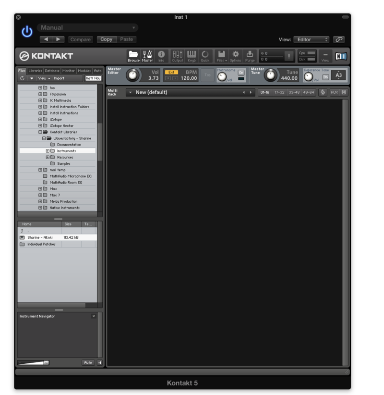This screenshot has height=395, width=384.
Task: Collapse the Kontakt Libraries folder
Action: (x=40, y=132)
